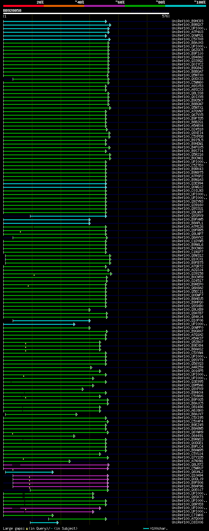Screen dimensions: 209x531
Task: Click hit label UniRef100_B8AJH3
Action: (x=187, y=43)
